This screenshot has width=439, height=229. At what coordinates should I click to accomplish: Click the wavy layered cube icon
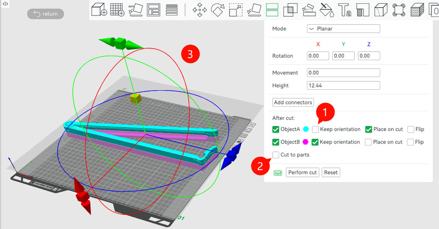(417, 10)
